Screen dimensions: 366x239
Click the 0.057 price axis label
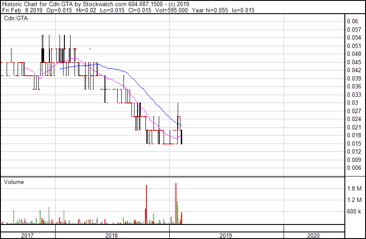tap(354, 29)
